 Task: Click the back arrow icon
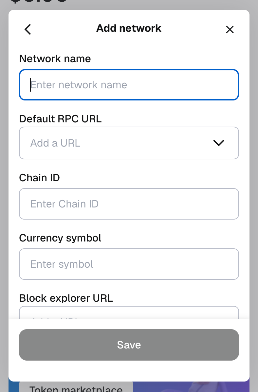pos(28,29)
